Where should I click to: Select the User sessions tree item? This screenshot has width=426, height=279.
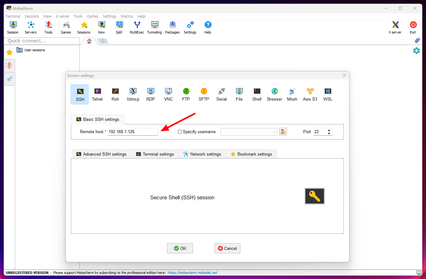(31, 50)
